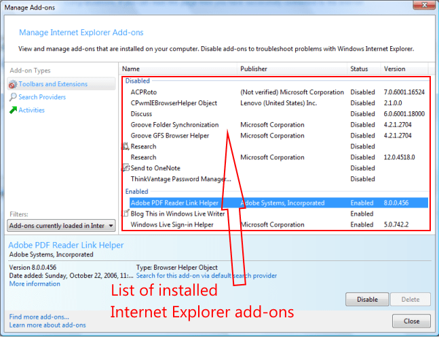
Task: Click the Adobe PDF Reader Link Helper details title
Action: pos(66,245)
